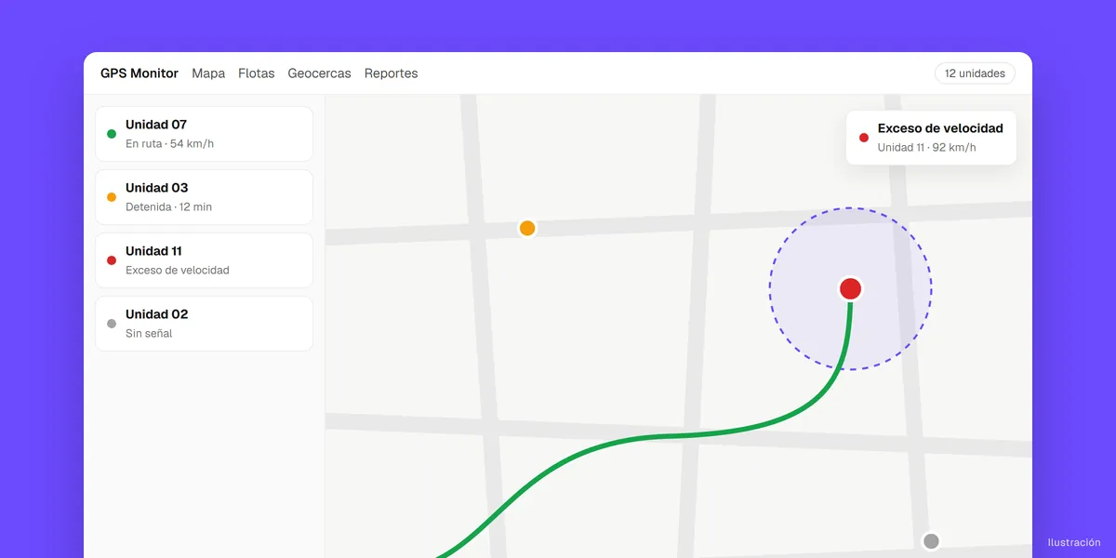The image size is (1116, 558).
Task: Click the red vehicle marker on the map
Action: 850,288
